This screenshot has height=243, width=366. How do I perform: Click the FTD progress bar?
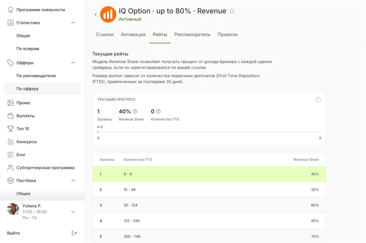pyautogui.click(x=209, y=132)
